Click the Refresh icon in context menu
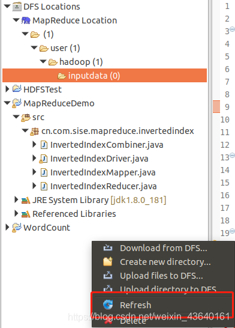This screenshot has height=328, width=235. pos(108,305)
